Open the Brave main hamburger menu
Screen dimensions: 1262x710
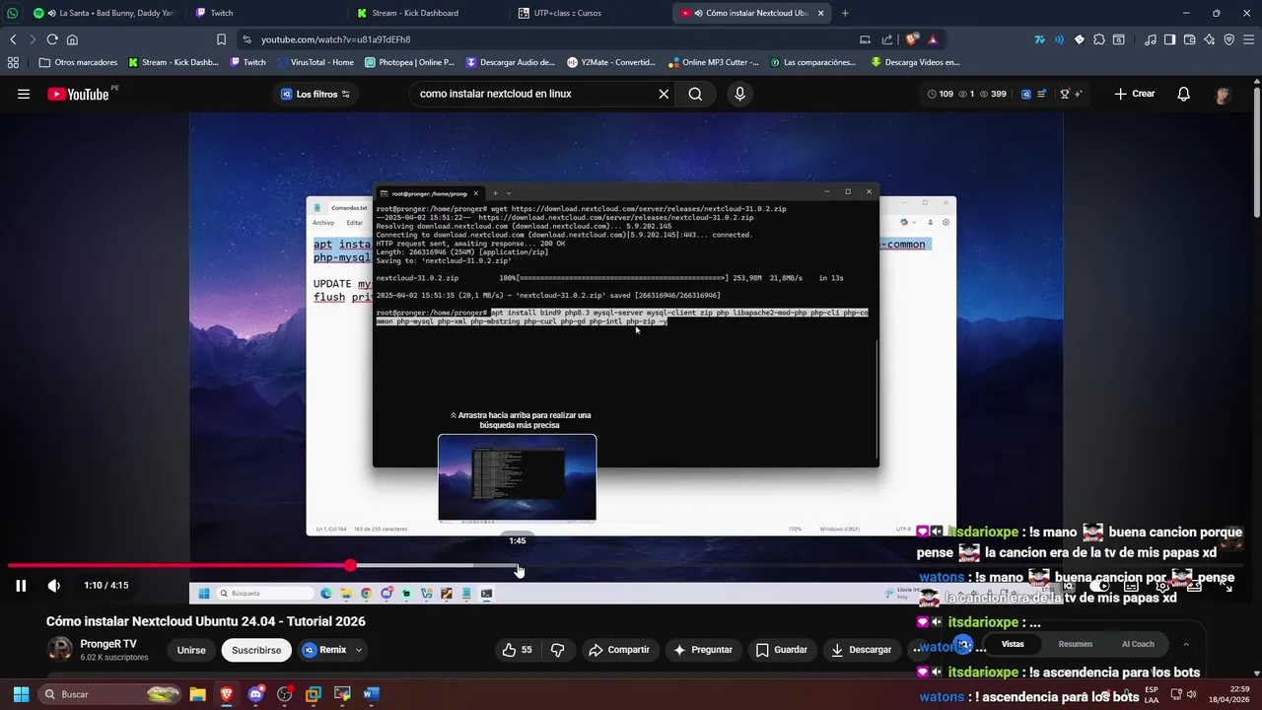pyautogui.click(x=1249, y=39)
